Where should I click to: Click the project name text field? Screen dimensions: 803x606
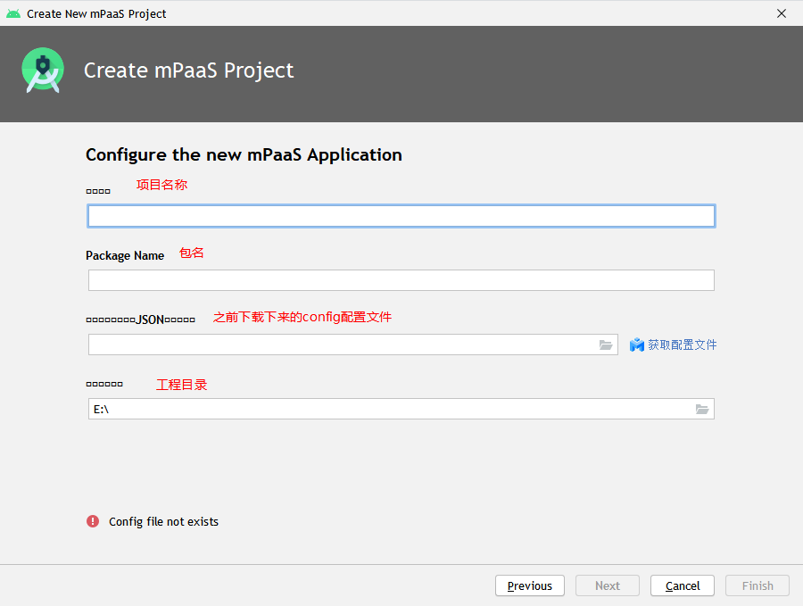point(401,216)
